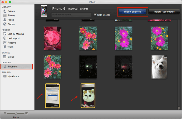The height and width of the screenshot is (119, 182).
Task: Click the Add event name field
Action: click(x=71, y=15)
